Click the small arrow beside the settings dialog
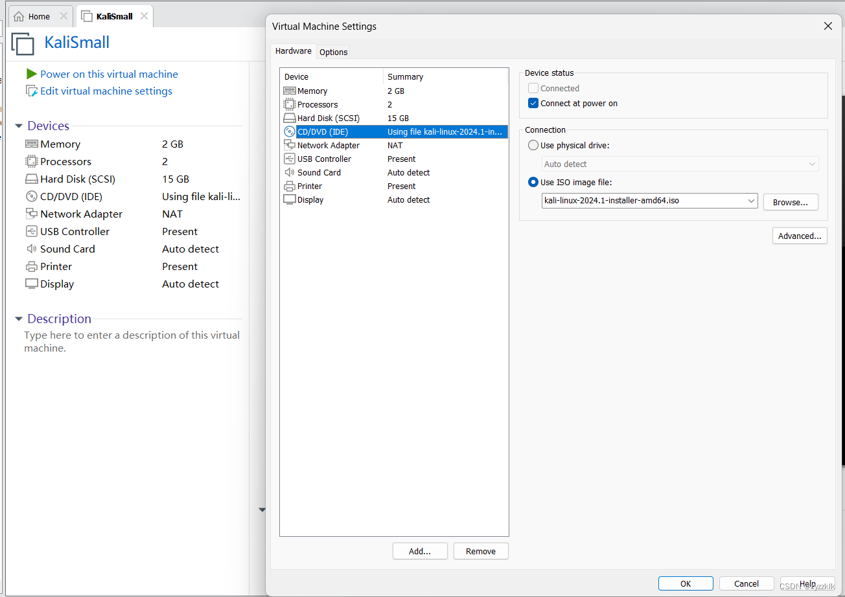The height and width of the screenshot is (597, 845). (x=262, y=510)
